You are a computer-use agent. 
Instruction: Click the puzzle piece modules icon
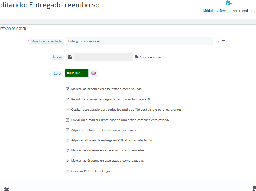point(229,3)
